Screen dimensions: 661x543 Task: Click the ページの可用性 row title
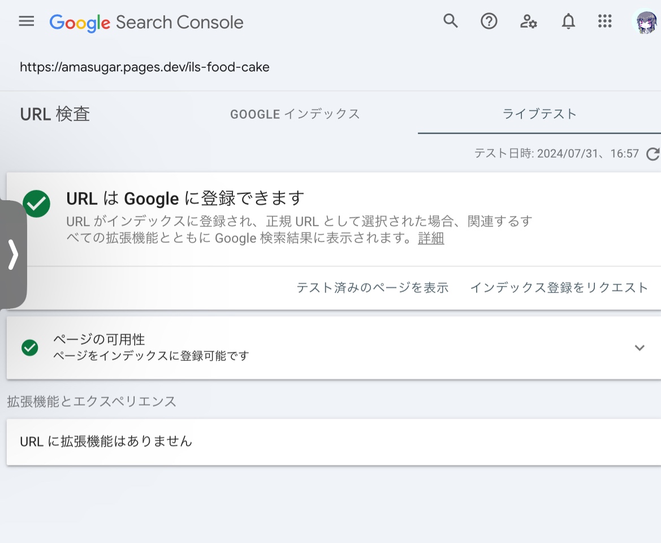point(99,339)
